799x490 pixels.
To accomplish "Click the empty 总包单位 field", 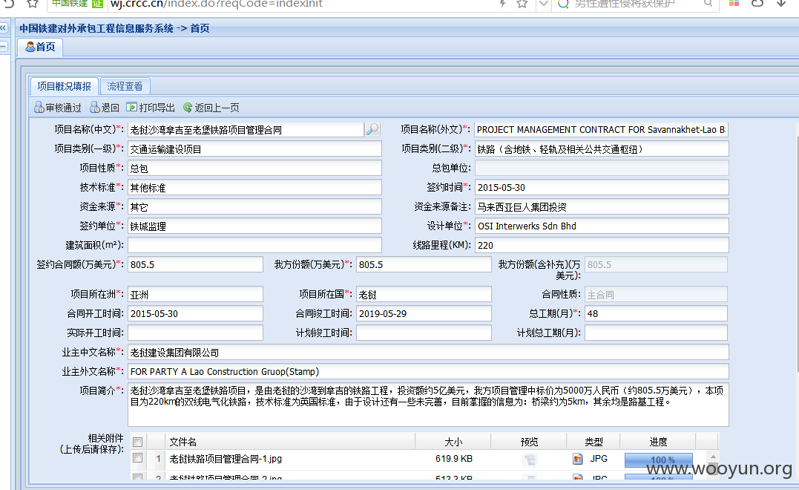I will click(x=601, y=168).
